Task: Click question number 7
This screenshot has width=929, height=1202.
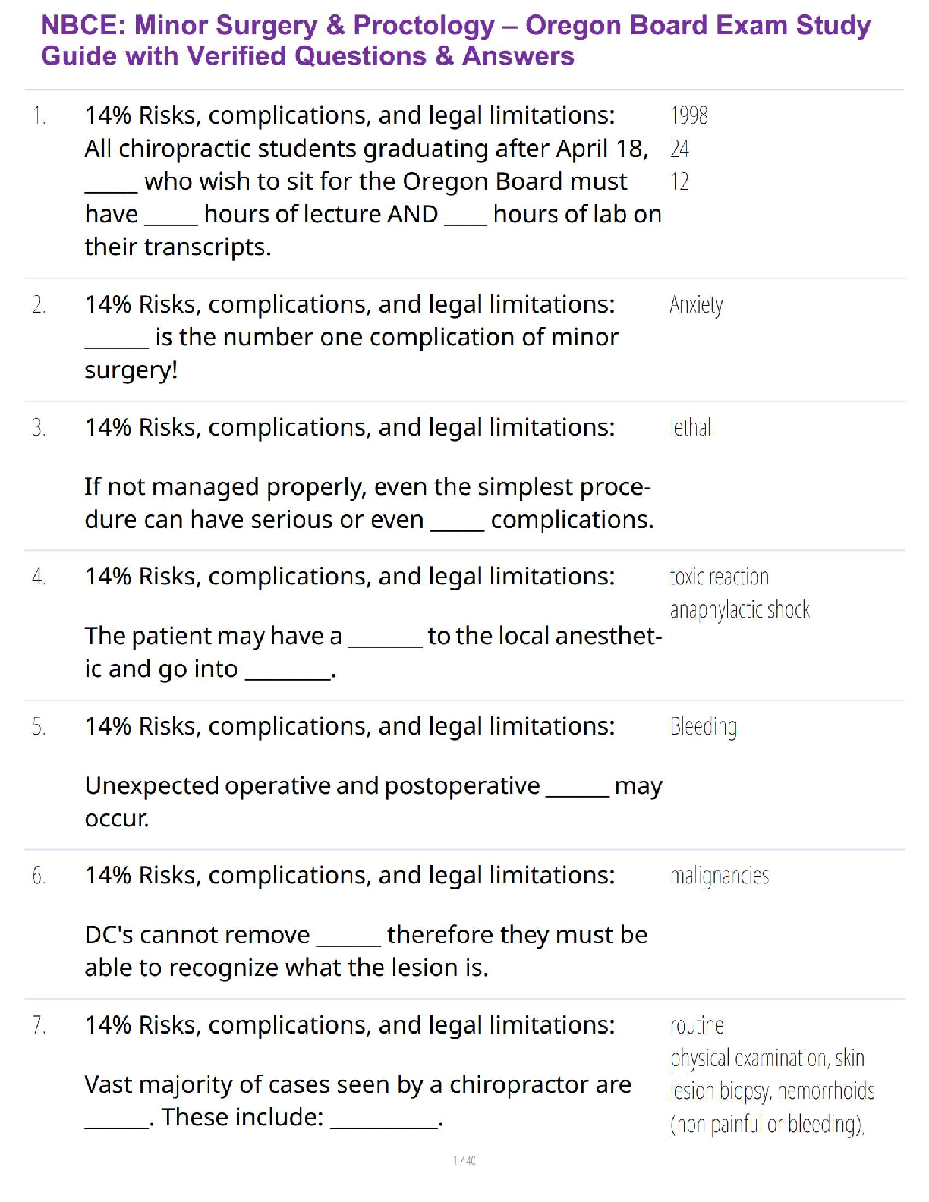Action: 39,1026
